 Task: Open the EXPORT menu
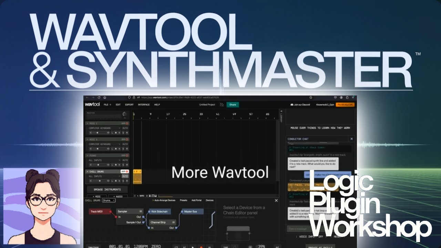(129, 104)
